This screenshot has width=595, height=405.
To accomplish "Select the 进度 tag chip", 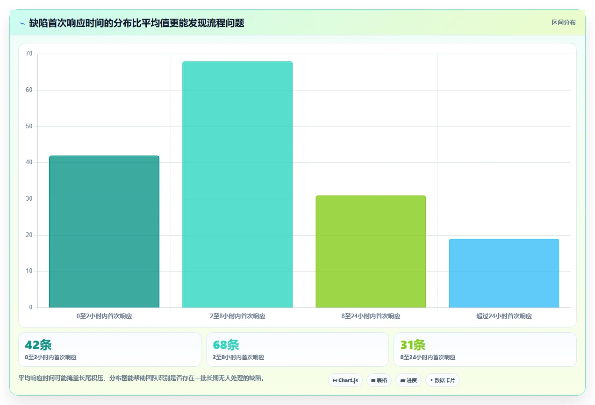I will tap(409, 380).
